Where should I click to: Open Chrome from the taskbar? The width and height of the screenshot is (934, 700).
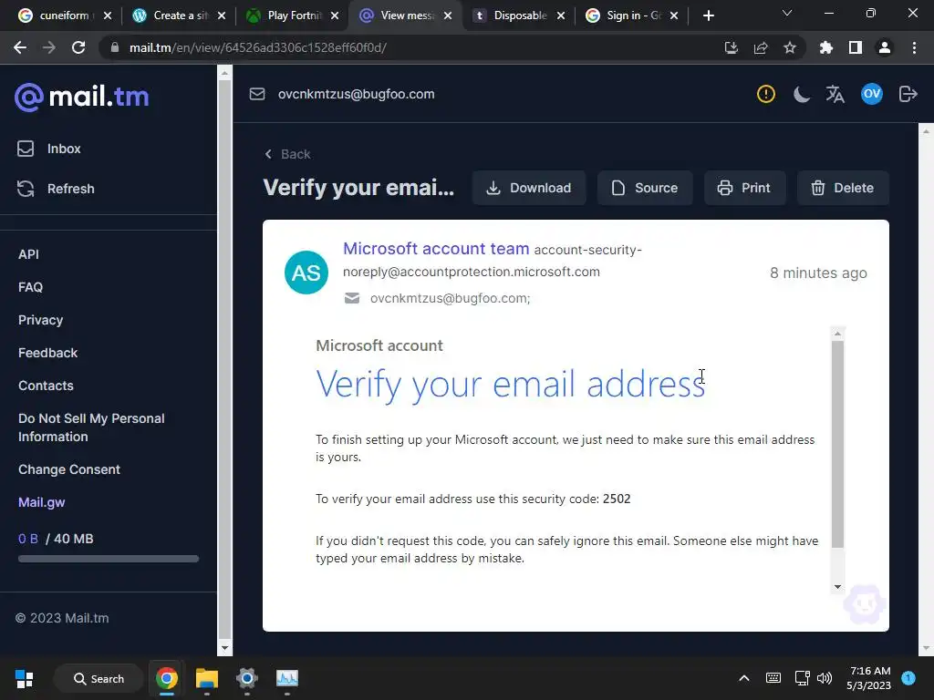tap(167, 678)
